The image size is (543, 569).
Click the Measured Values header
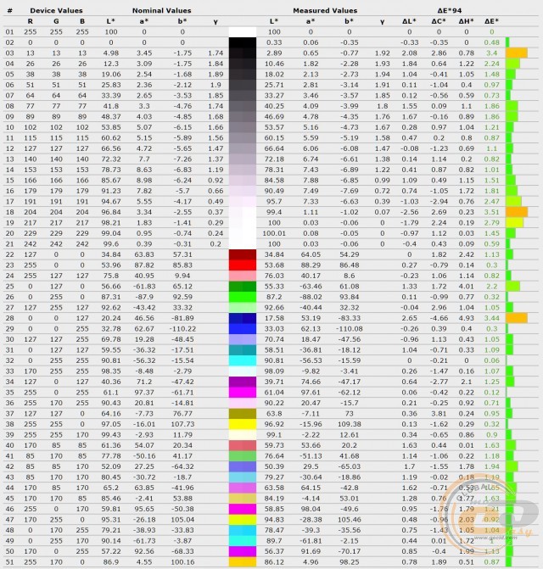(325, 10)
